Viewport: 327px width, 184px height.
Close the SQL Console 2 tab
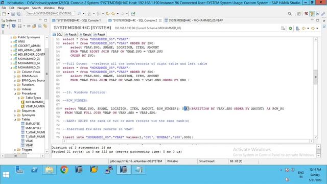coord(160,20)
